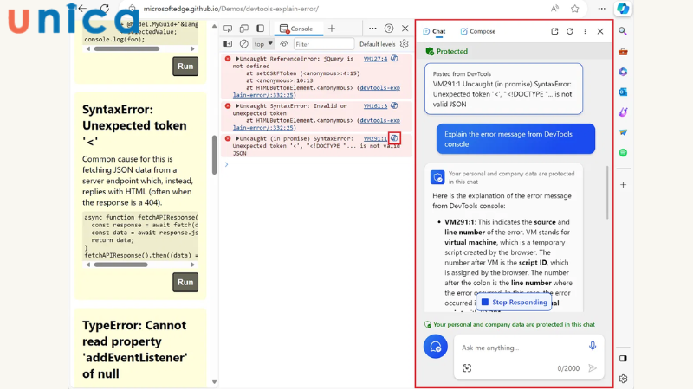This screenshot has height=389, width=693.
Task: Toggle live expression eye icon
Action: [283, 44]
